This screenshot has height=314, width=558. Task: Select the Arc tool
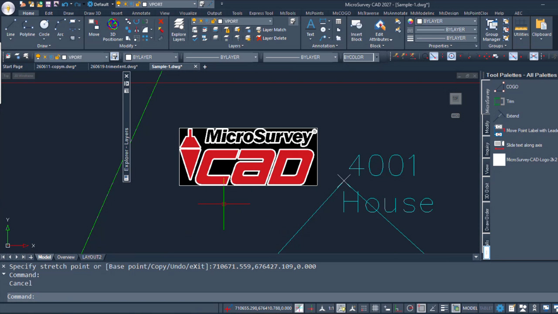tap(60, 29)
